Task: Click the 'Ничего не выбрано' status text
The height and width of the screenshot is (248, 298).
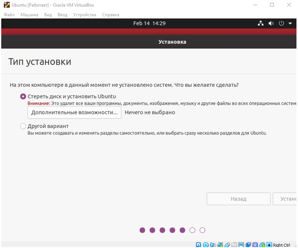Action: [150, 112]
